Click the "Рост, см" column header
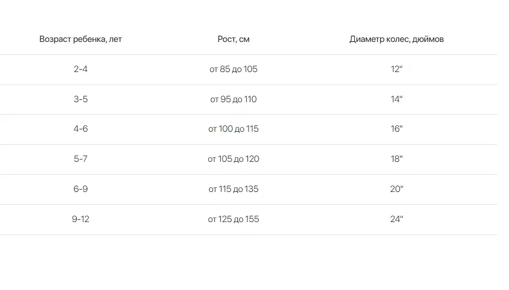The height and width of the screenshot is (290, 509). 233,40
